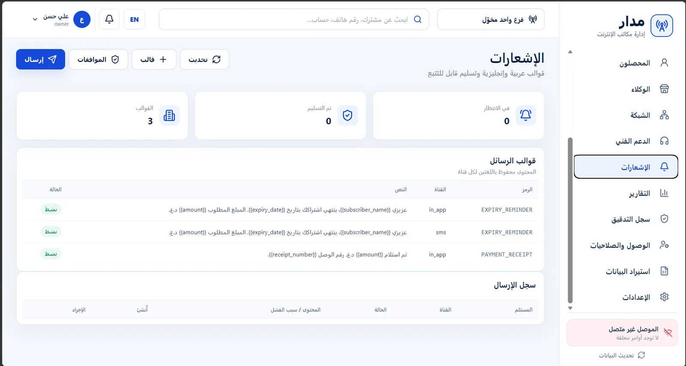
Task: Open التقارير from the sidebar
Action: point(626,193)
